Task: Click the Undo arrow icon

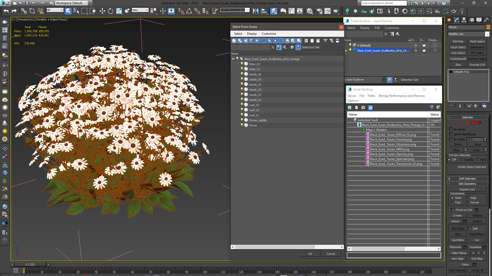Action: tap(6, 11)
